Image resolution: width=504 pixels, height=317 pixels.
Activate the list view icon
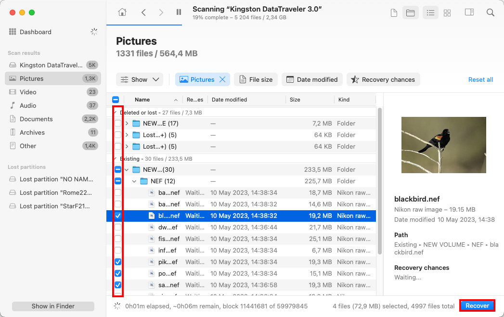[x=430, y=13]
